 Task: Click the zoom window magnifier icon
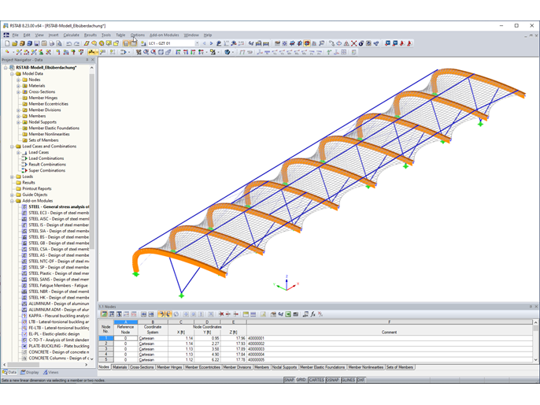[x=146, y=52]
